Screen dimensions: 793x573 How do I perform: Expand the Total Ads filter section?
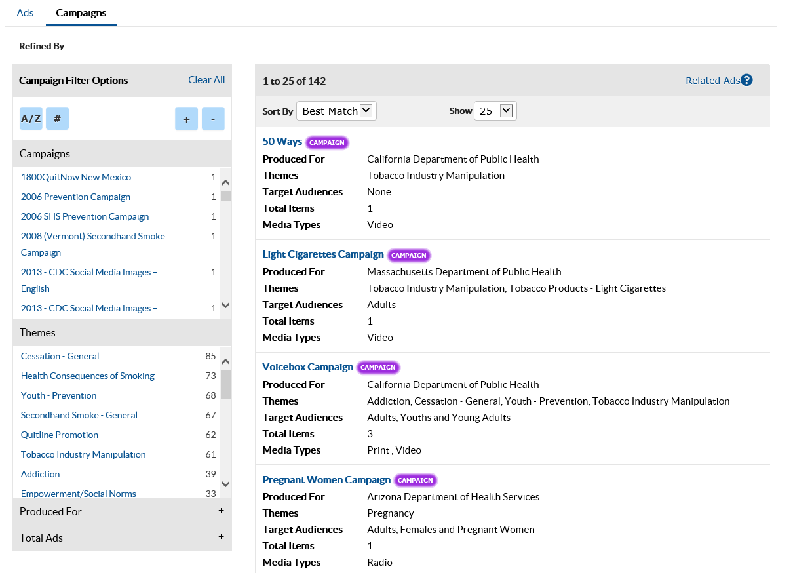coord(221,537)
